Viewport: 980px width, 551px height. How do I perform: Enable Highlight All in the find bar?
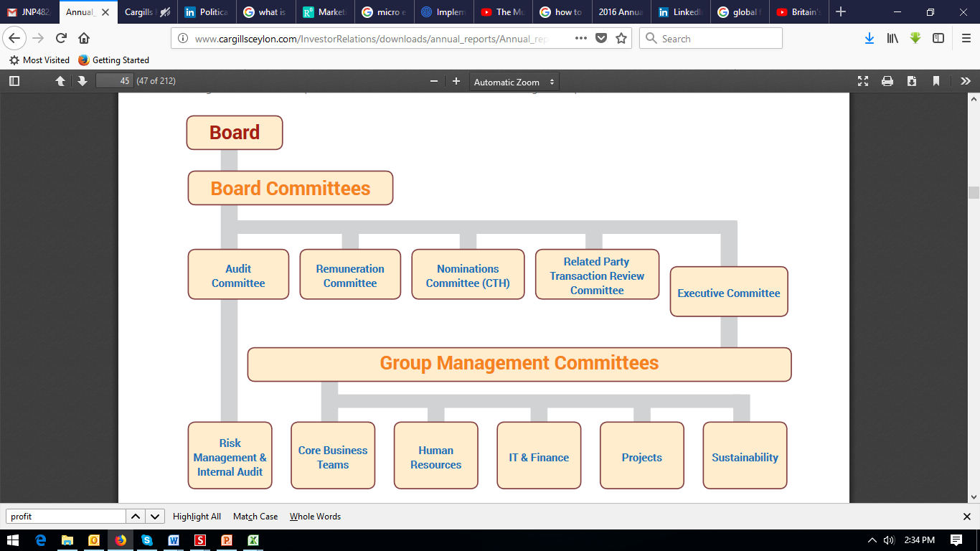point(197,517)
